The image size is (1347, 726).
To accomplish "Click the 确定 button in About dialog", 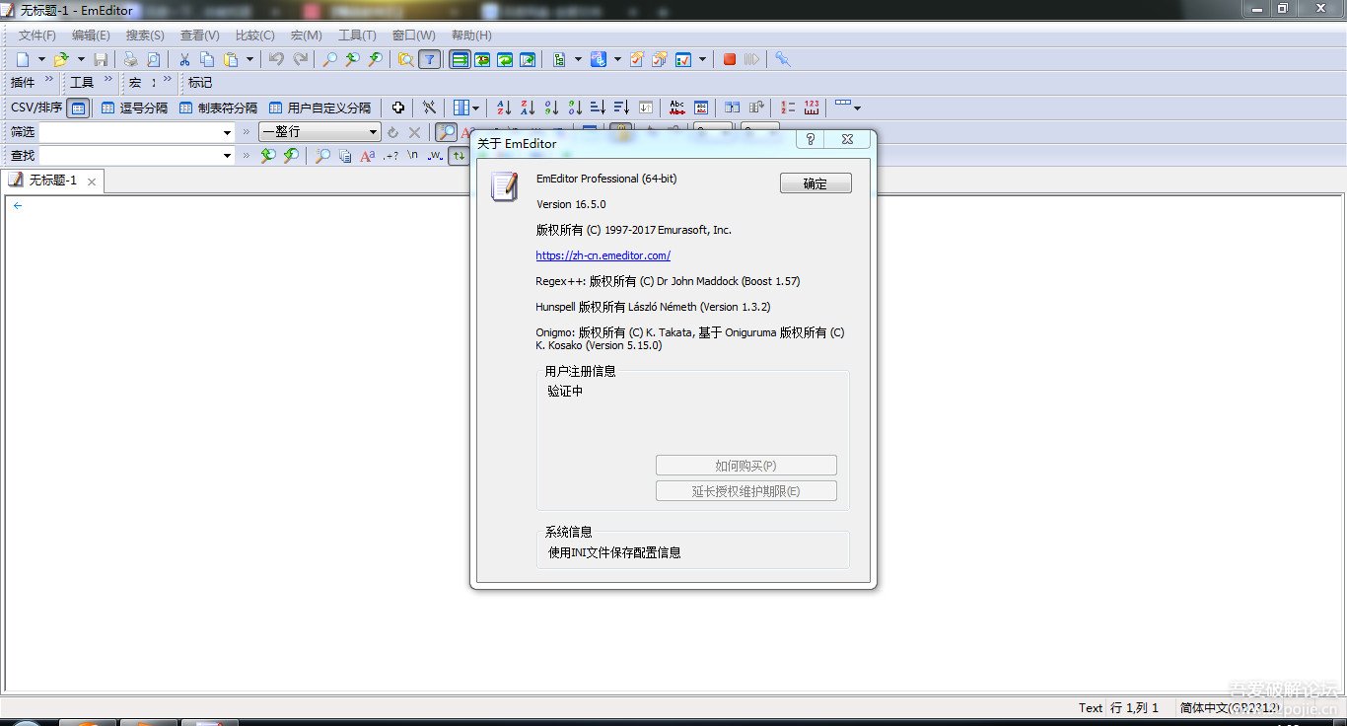I will (x=815, y=183).
